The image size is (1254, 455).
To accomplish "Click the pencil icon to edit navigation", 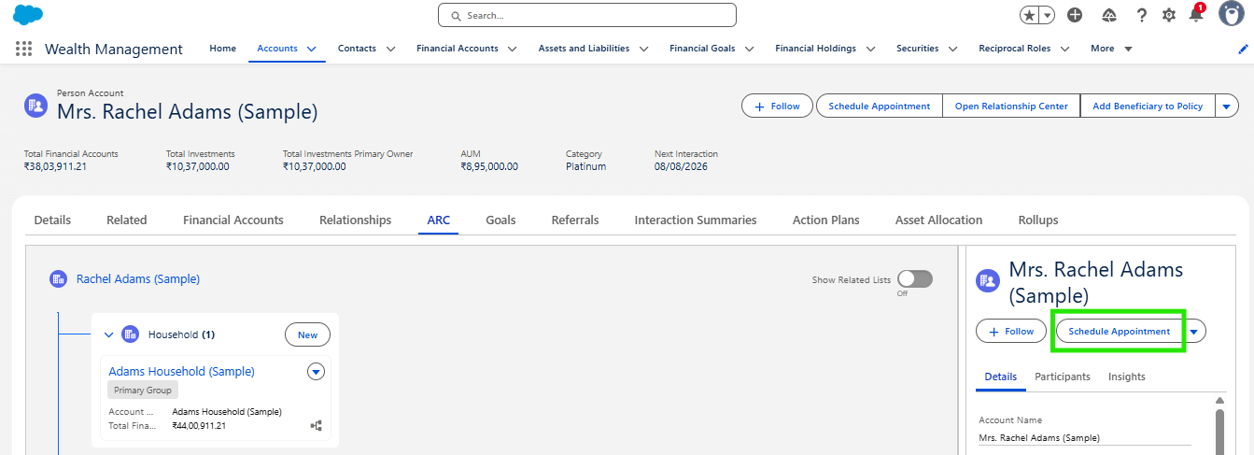I will click(1242, 49).
